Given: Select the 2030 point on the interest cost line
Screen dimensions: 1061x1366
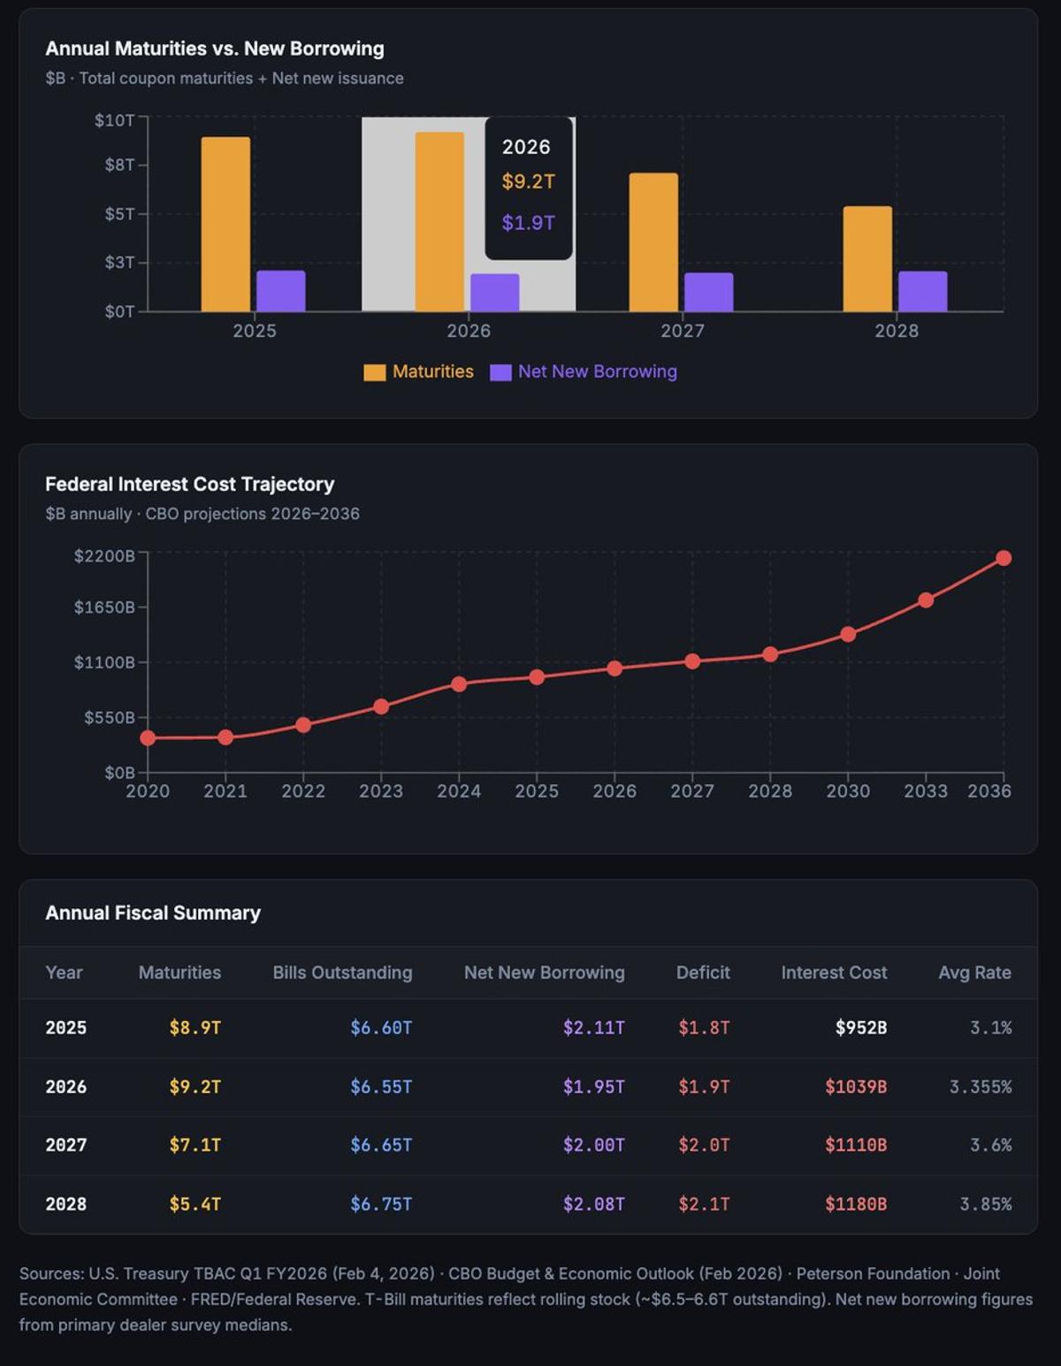Looking at the screenshot, I should pos(848,634).
